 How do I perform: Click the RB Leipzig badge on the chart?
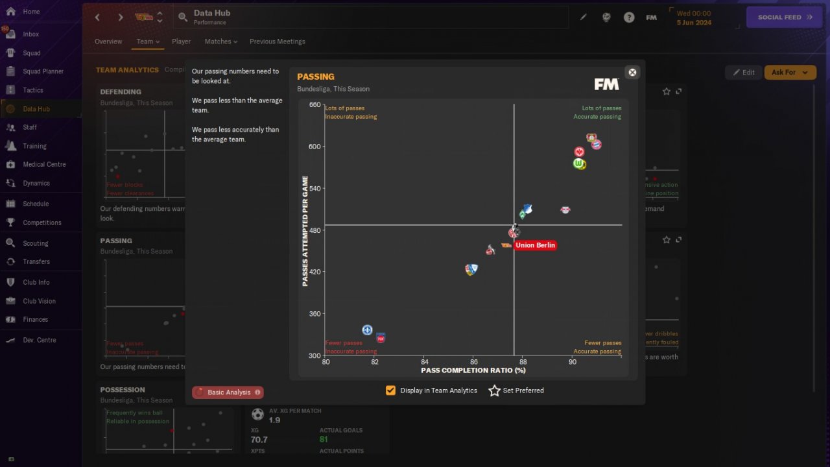tap(565, 210)
